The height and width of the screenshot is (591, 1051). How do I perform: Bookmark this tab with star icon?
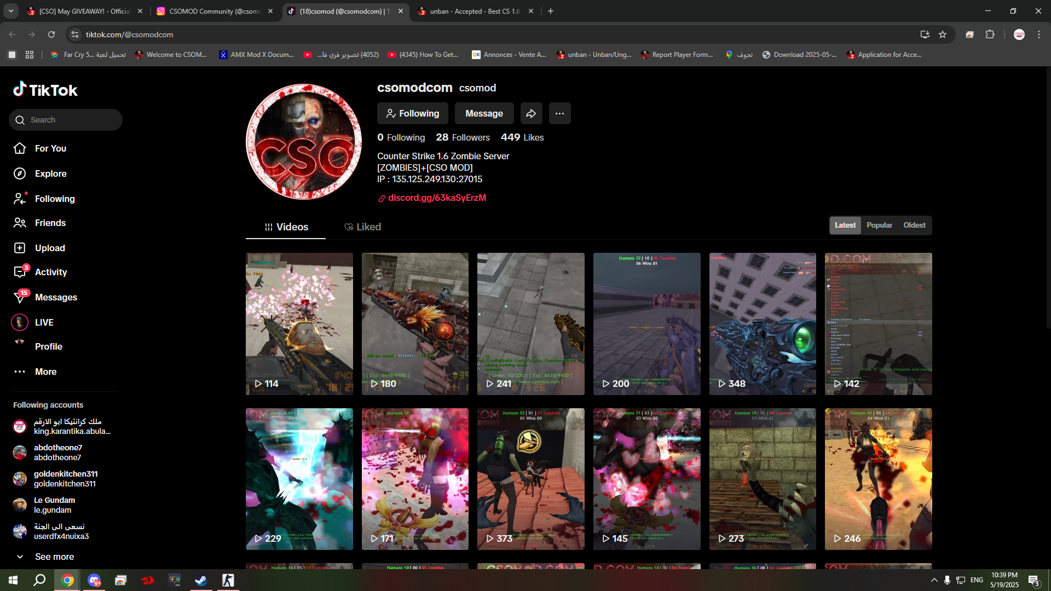(x=943, y=34)
